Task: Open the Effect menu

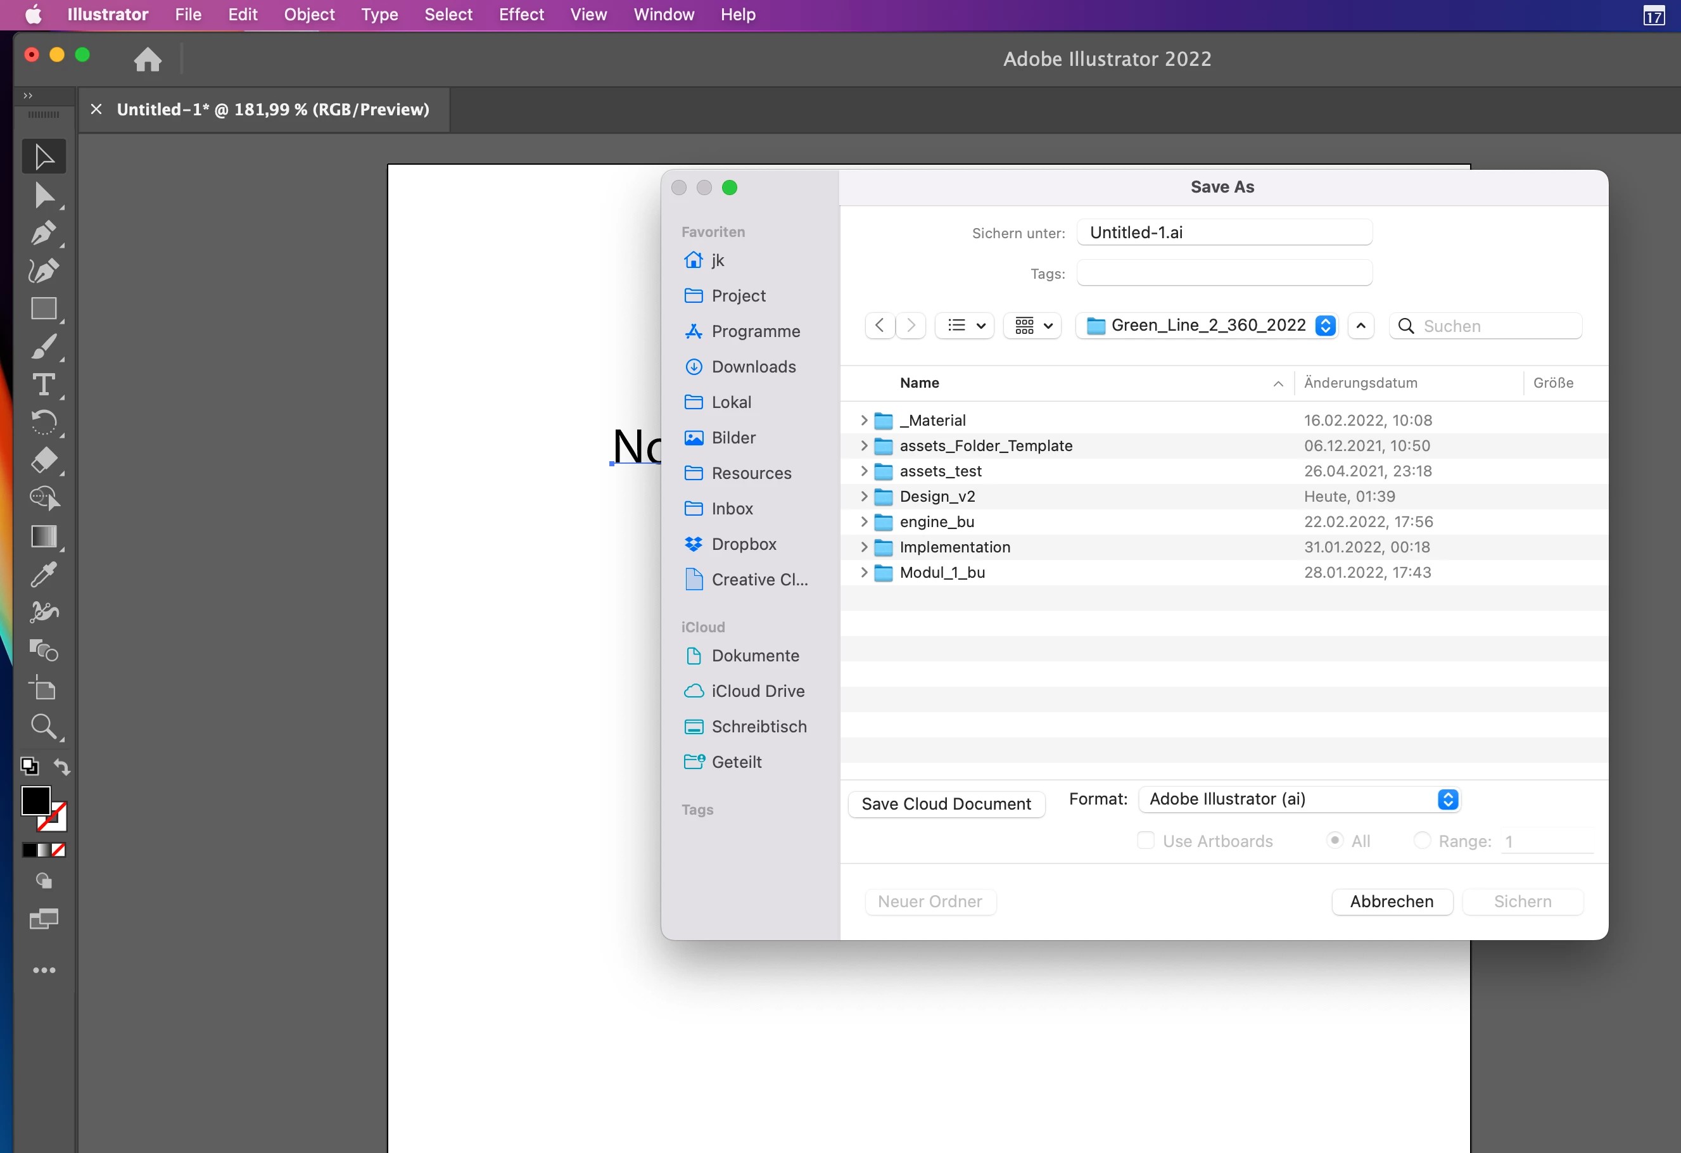Action: (521, 15)
